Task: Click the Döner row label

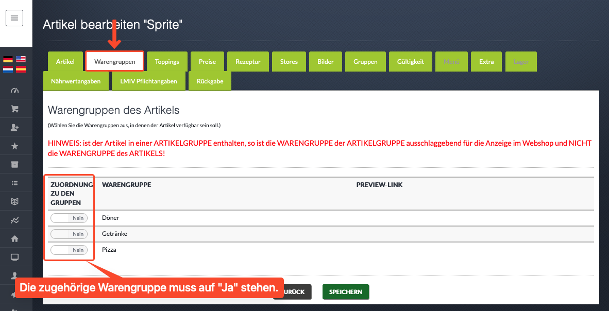Action: pyautogui.click(x=110, y=218)
